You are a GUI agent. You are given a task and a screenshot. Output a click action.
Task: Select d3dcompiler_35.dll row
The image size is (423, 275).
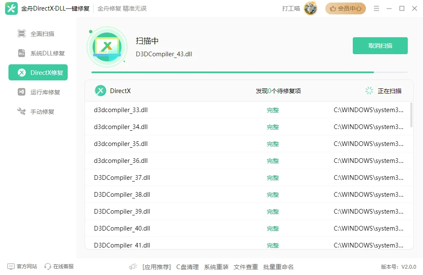pyautogui.click(x=249, y=144)
